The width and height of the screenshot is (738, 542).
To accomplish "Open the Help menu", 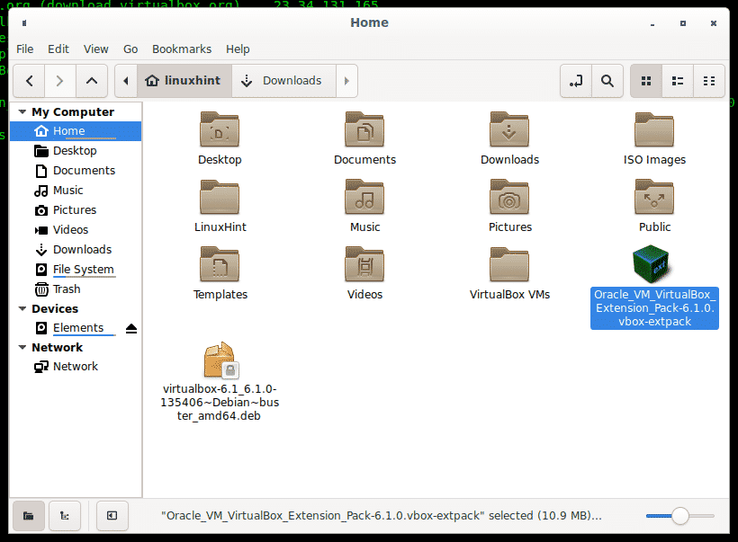I will pos(238,49).
